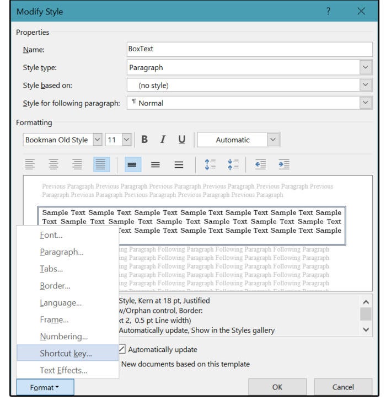Click the Cancel button
Image resolution: width=386 pixels, height=400 pixels.
(x=343, y=387)
